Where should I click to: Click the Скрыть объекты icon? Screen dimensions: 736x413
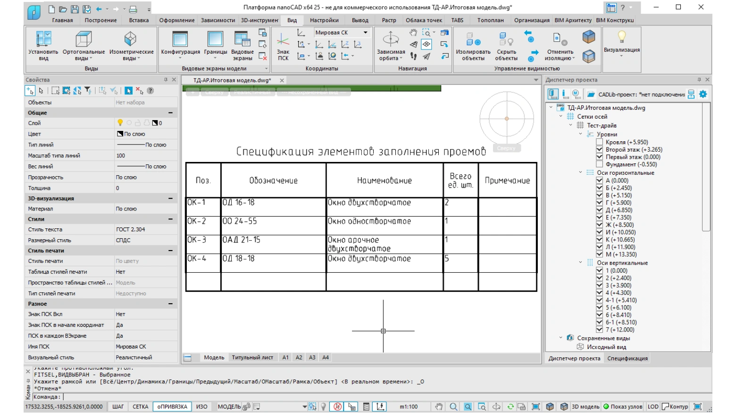tap(506, 40)
